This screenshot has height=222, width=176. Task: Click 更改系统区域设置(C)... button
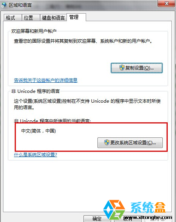pos(130,143)
